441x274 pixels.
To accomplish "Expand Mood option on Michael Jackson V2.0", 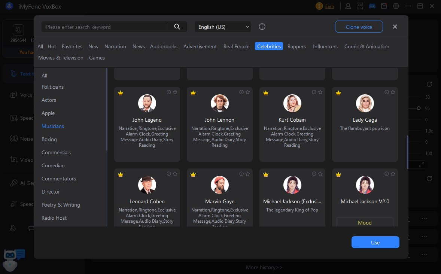I will click(x=365, y=222).
